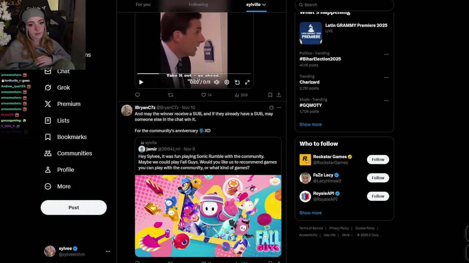Open the sylville list tab dropdown
The image size is (469, 263).
256,4
